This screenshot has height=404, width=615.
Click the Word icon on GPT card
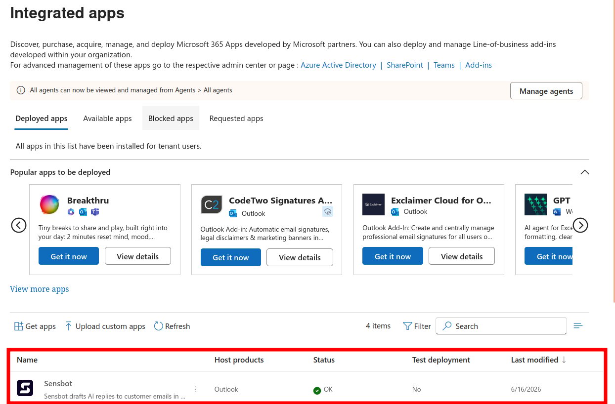pyautogui.click(x=557, y=211)
